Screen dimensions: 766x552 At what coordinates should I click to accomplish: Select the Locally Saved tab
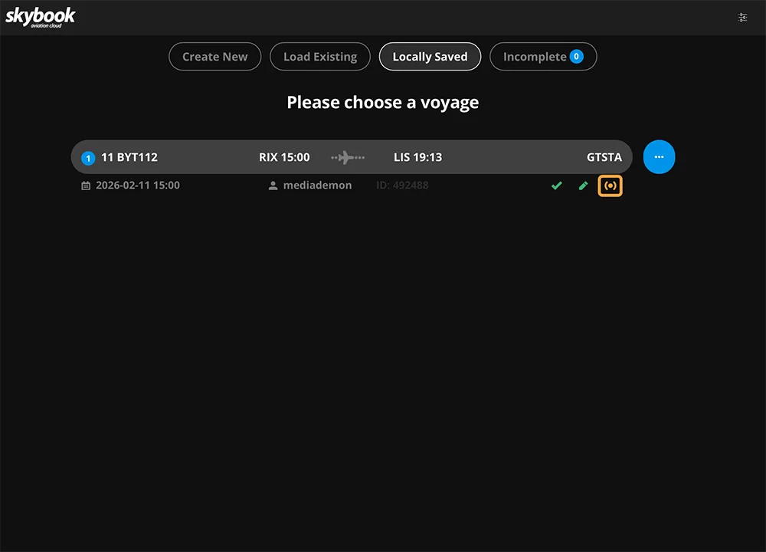tap(430, 57)
